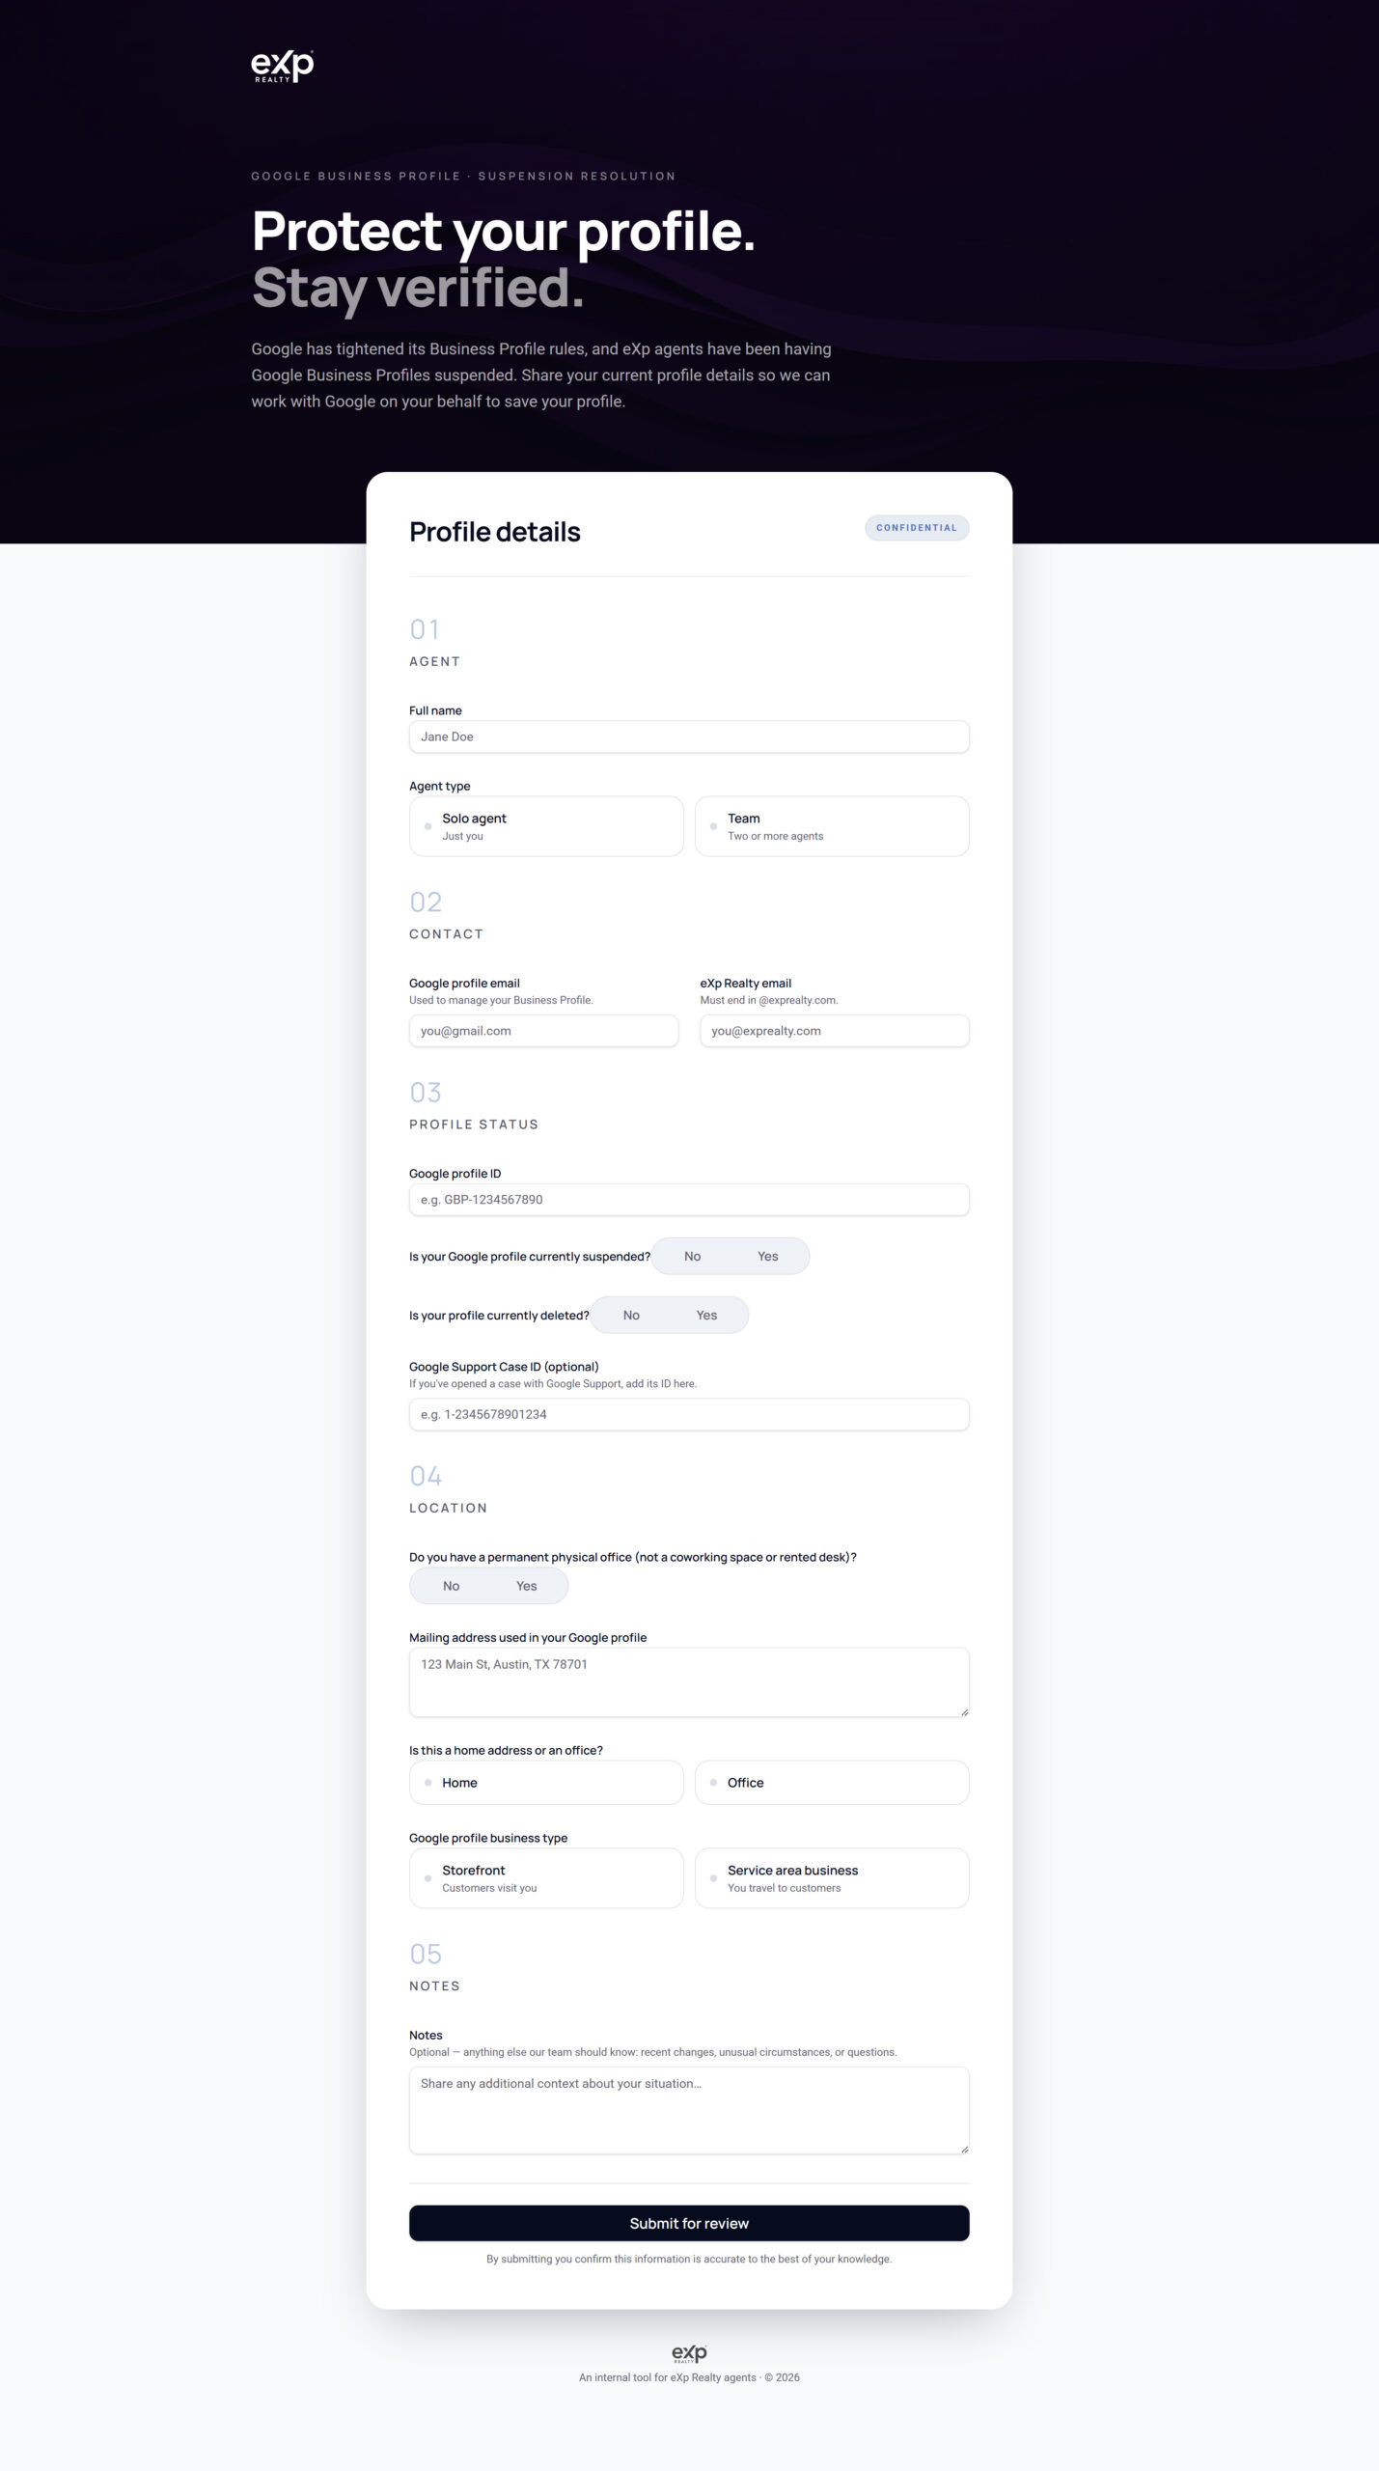1379x2471 pixels.
Task: Set profile suspended to No
Action: (x=693, y=1256)
